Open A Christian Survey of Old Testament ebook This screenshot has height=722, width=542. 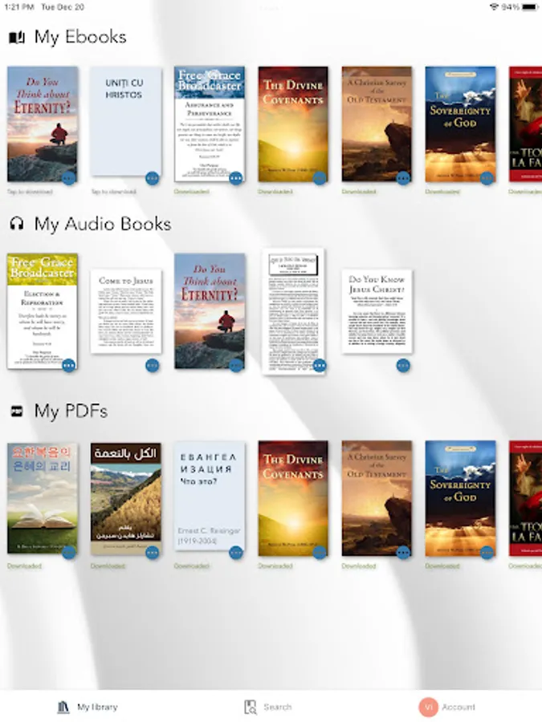coord(377,124)
